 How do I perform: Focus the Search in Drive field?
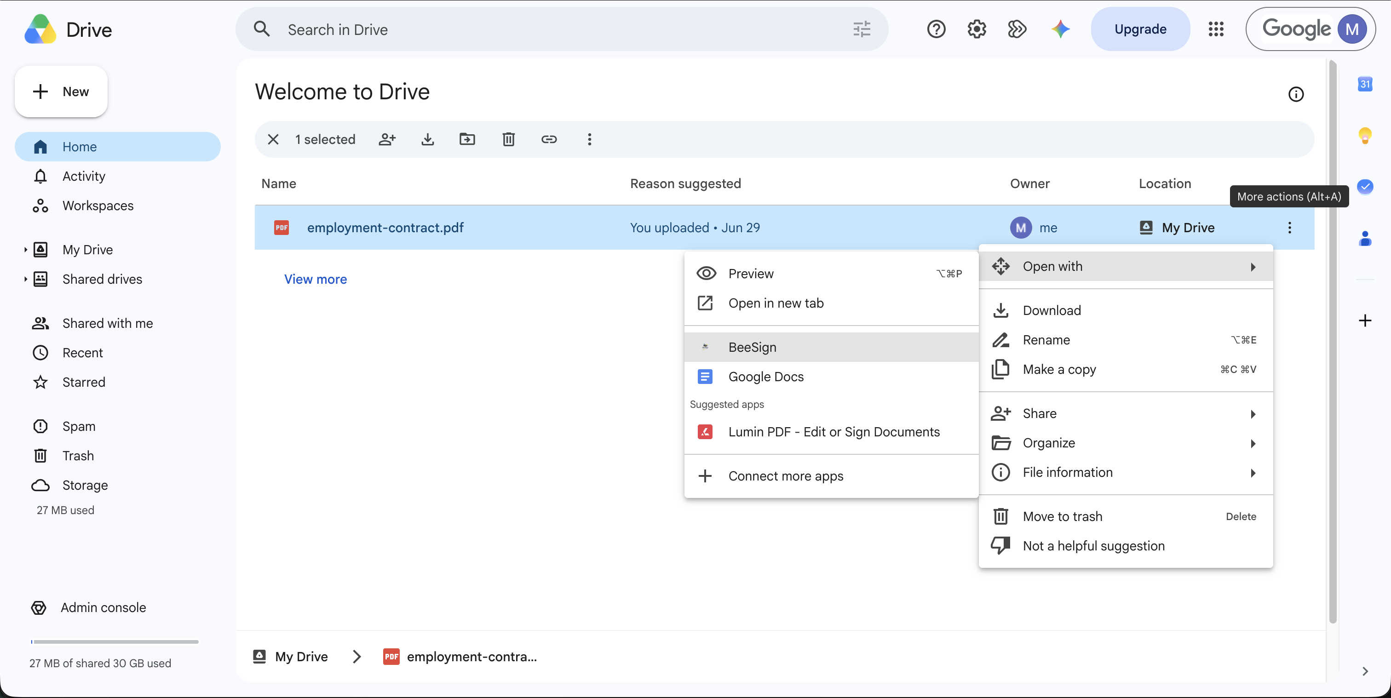[x=562, y=29]
